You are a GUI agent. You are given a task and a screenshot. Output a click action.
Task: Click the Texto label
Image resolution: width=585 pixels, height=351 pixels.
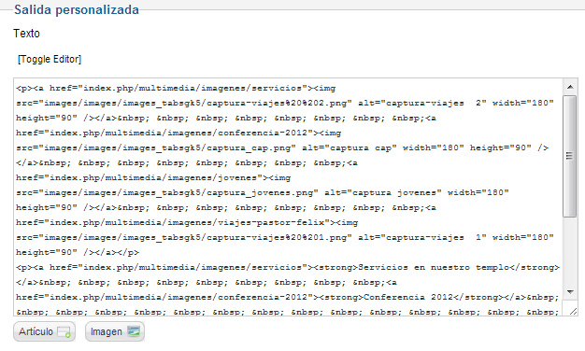pos(26,34)
